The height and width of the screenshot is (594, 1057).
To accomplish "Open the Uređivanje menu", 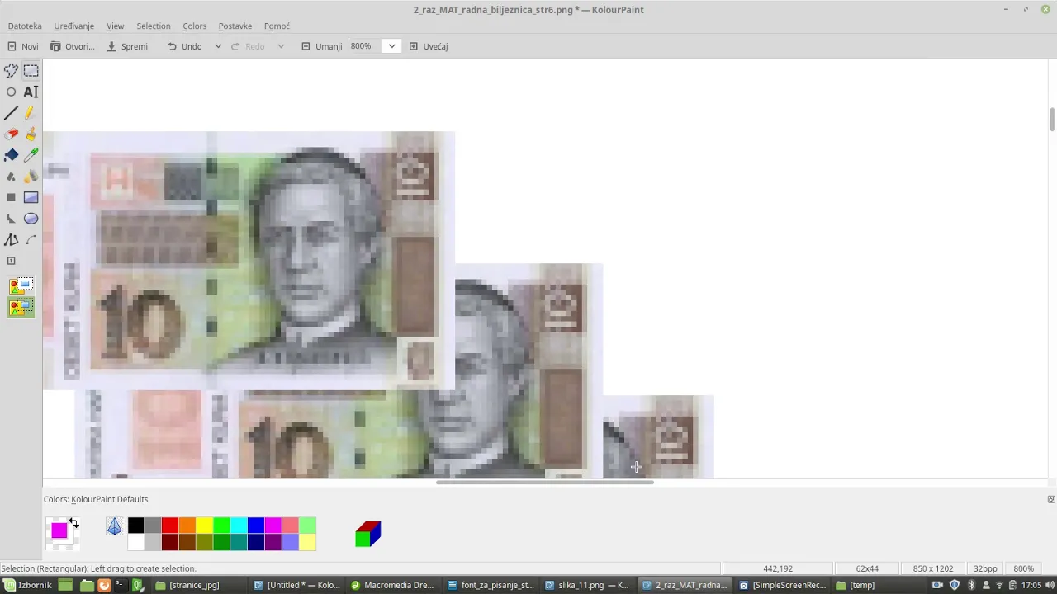I will coord(74,26).
